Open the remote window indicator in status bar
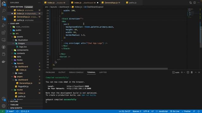This screenshot has height=113, width=202. (x=3, y=111)
